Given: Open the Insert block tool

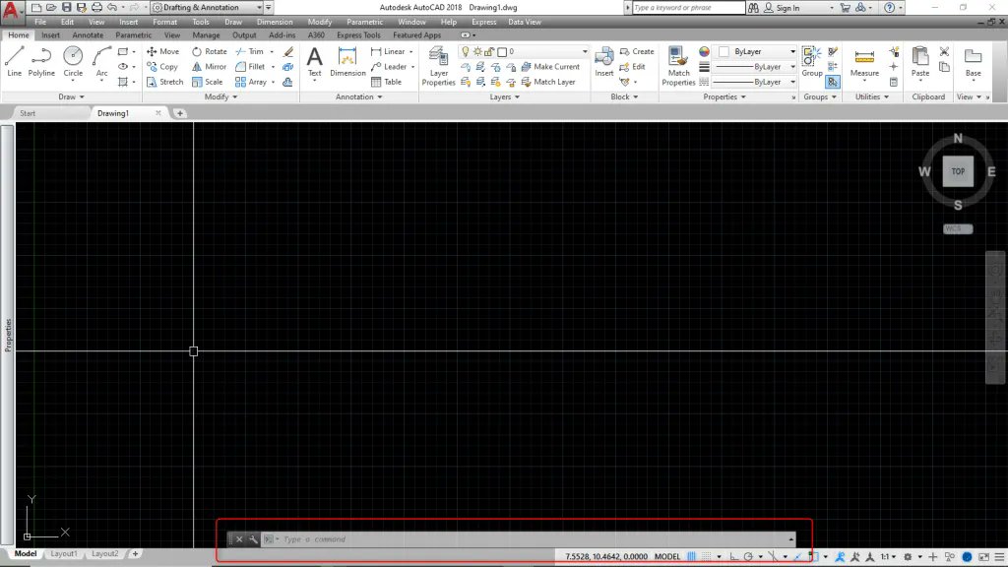Looking at the screenshot, I should pos(603,62).
